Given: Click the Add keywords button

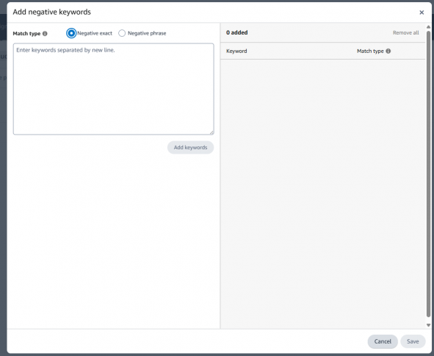Looking at the screenshot, I should coord(190,148).
